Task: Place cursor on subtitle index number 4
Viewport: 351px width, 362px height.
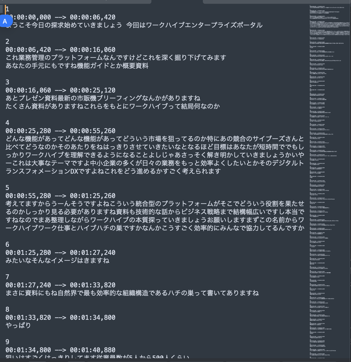Action: click(x=7, y=123)
